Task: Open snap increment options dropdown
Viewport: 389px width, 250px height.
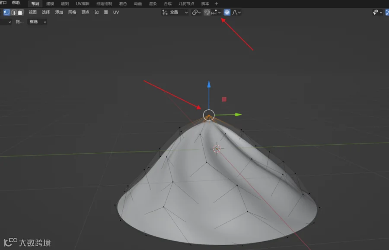Action: tap(216, 13)
